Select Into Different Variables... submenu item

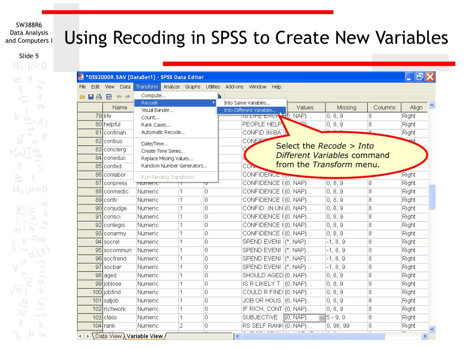[x=251, y=110]
